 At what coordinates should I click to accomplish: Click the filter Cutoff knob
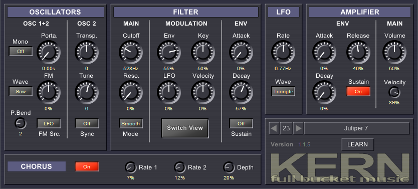(x=131, y=52)
